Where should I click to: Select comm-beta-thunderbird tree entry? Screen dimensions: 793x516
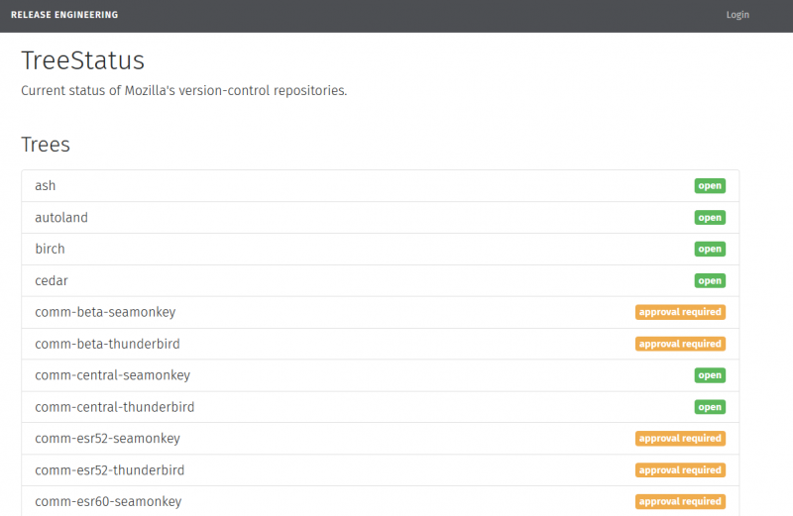pos(107,344)
